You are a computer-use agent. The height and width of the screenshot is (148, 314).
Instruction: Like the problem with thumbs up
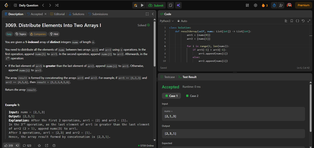pyautogui.click(x=9, y=145)
